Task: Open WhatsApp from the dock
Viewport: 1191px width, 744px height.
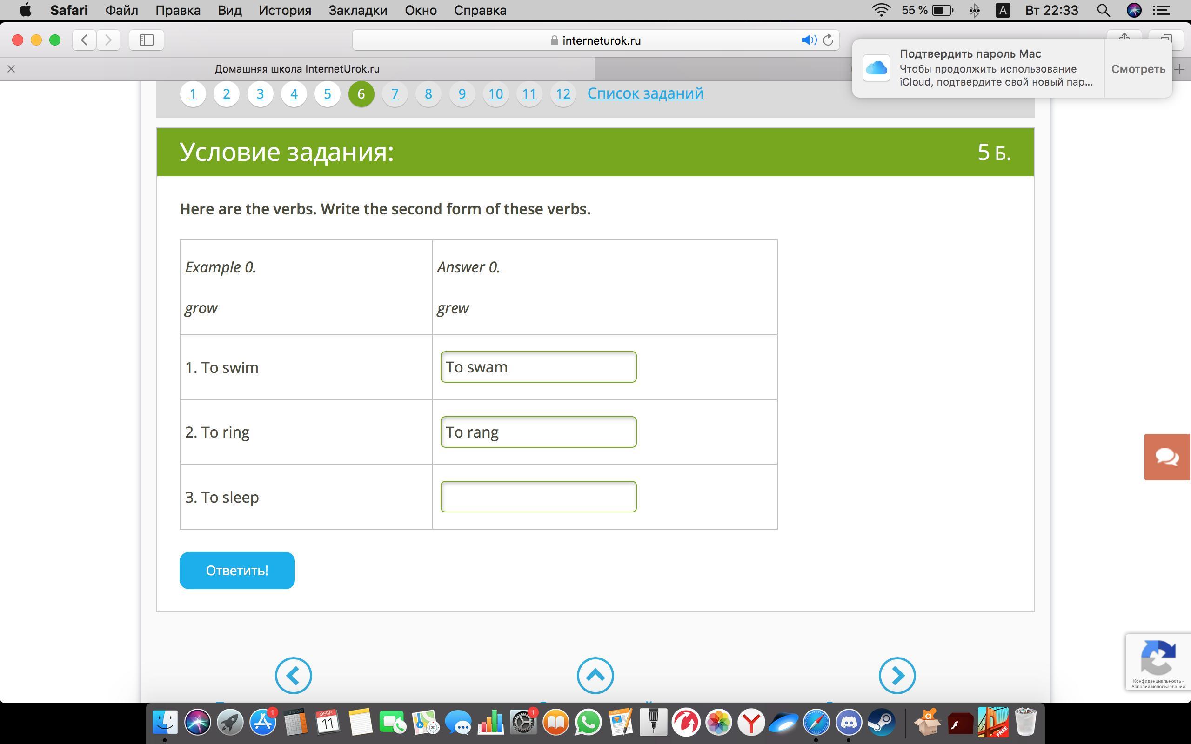Action: (588, 722)
